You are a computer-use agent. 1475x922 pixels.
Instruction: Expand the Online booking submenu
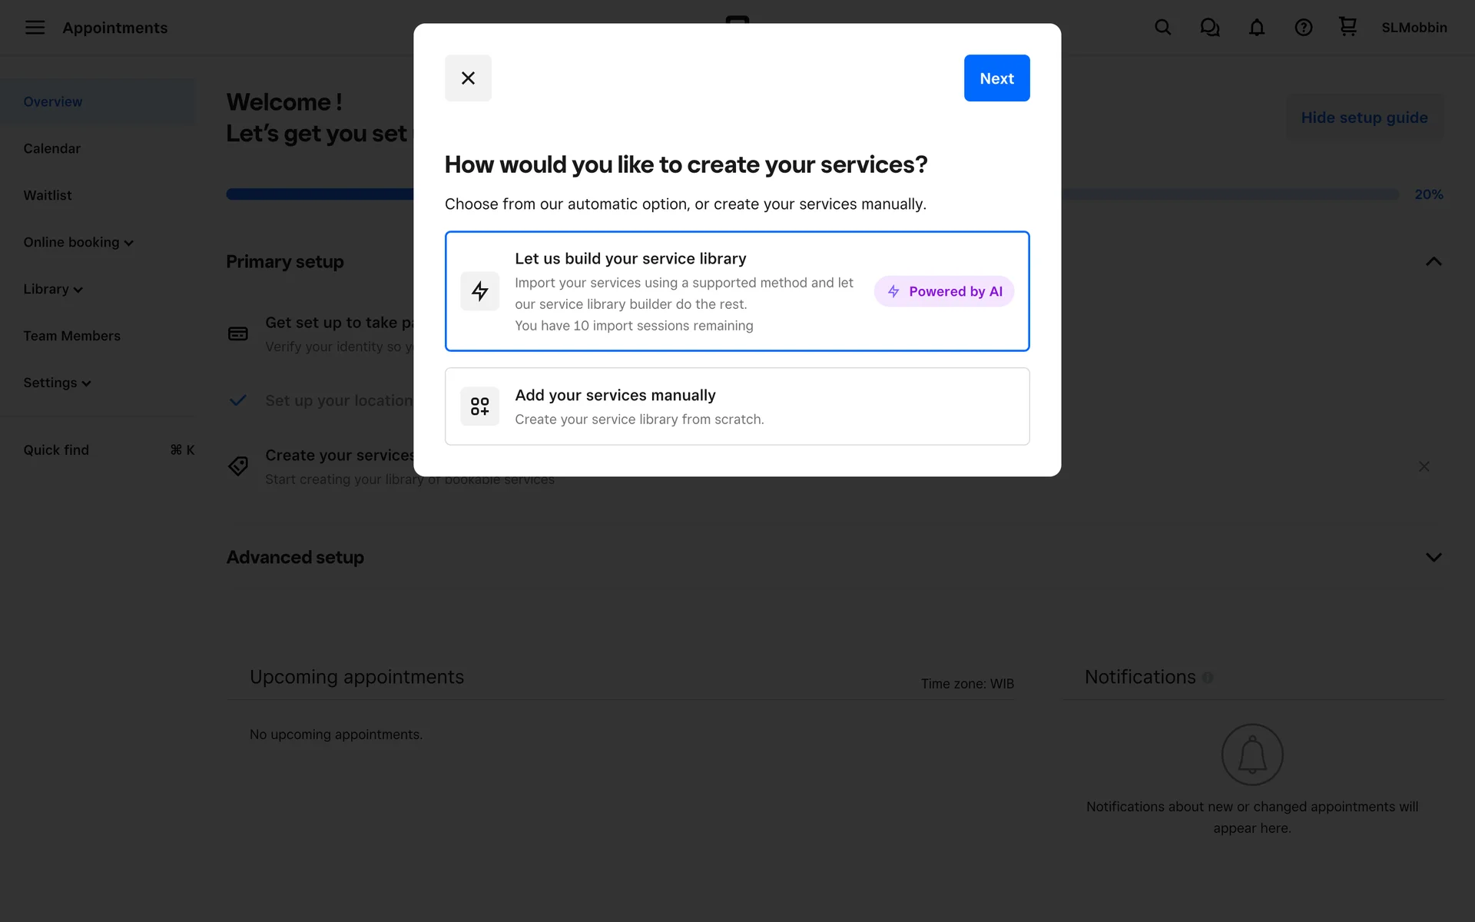pos(78,242)
